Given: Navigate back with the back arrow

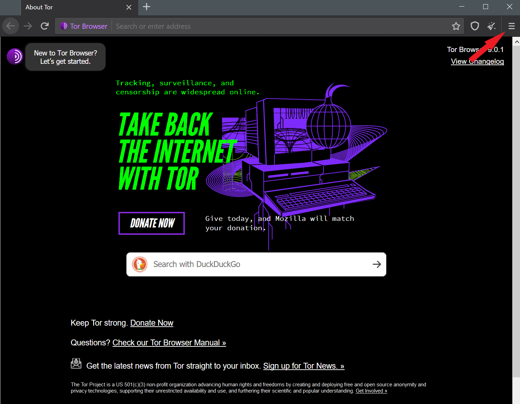Looking at the screenshot, I should [x=10, y=26].
